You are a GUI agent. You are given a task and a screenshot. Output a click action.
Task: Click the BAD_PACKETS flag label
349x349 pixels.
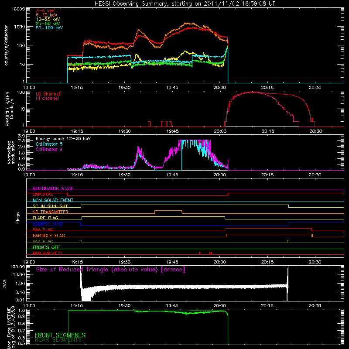point(48,253)
